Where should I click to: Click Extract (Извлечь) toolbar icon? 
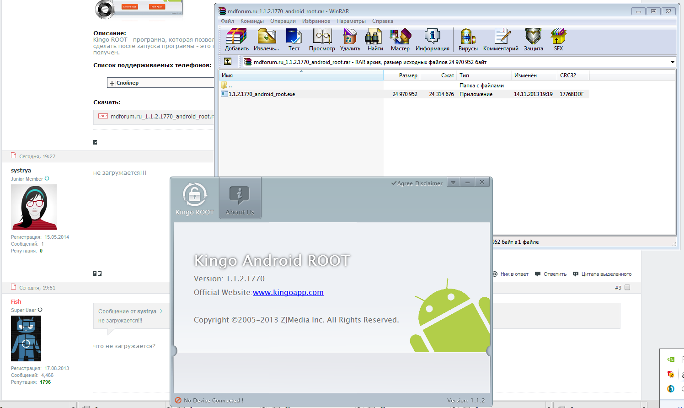(x=266, y=39)
